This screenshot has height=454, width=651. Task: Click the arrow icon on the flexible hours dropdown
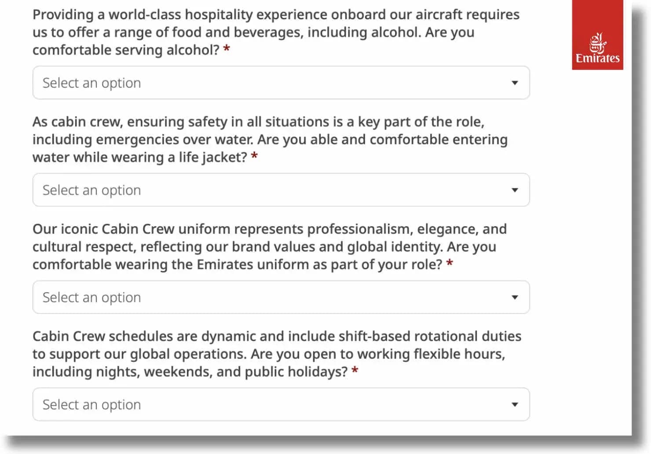pyautogui.click(x=514, y=404)
